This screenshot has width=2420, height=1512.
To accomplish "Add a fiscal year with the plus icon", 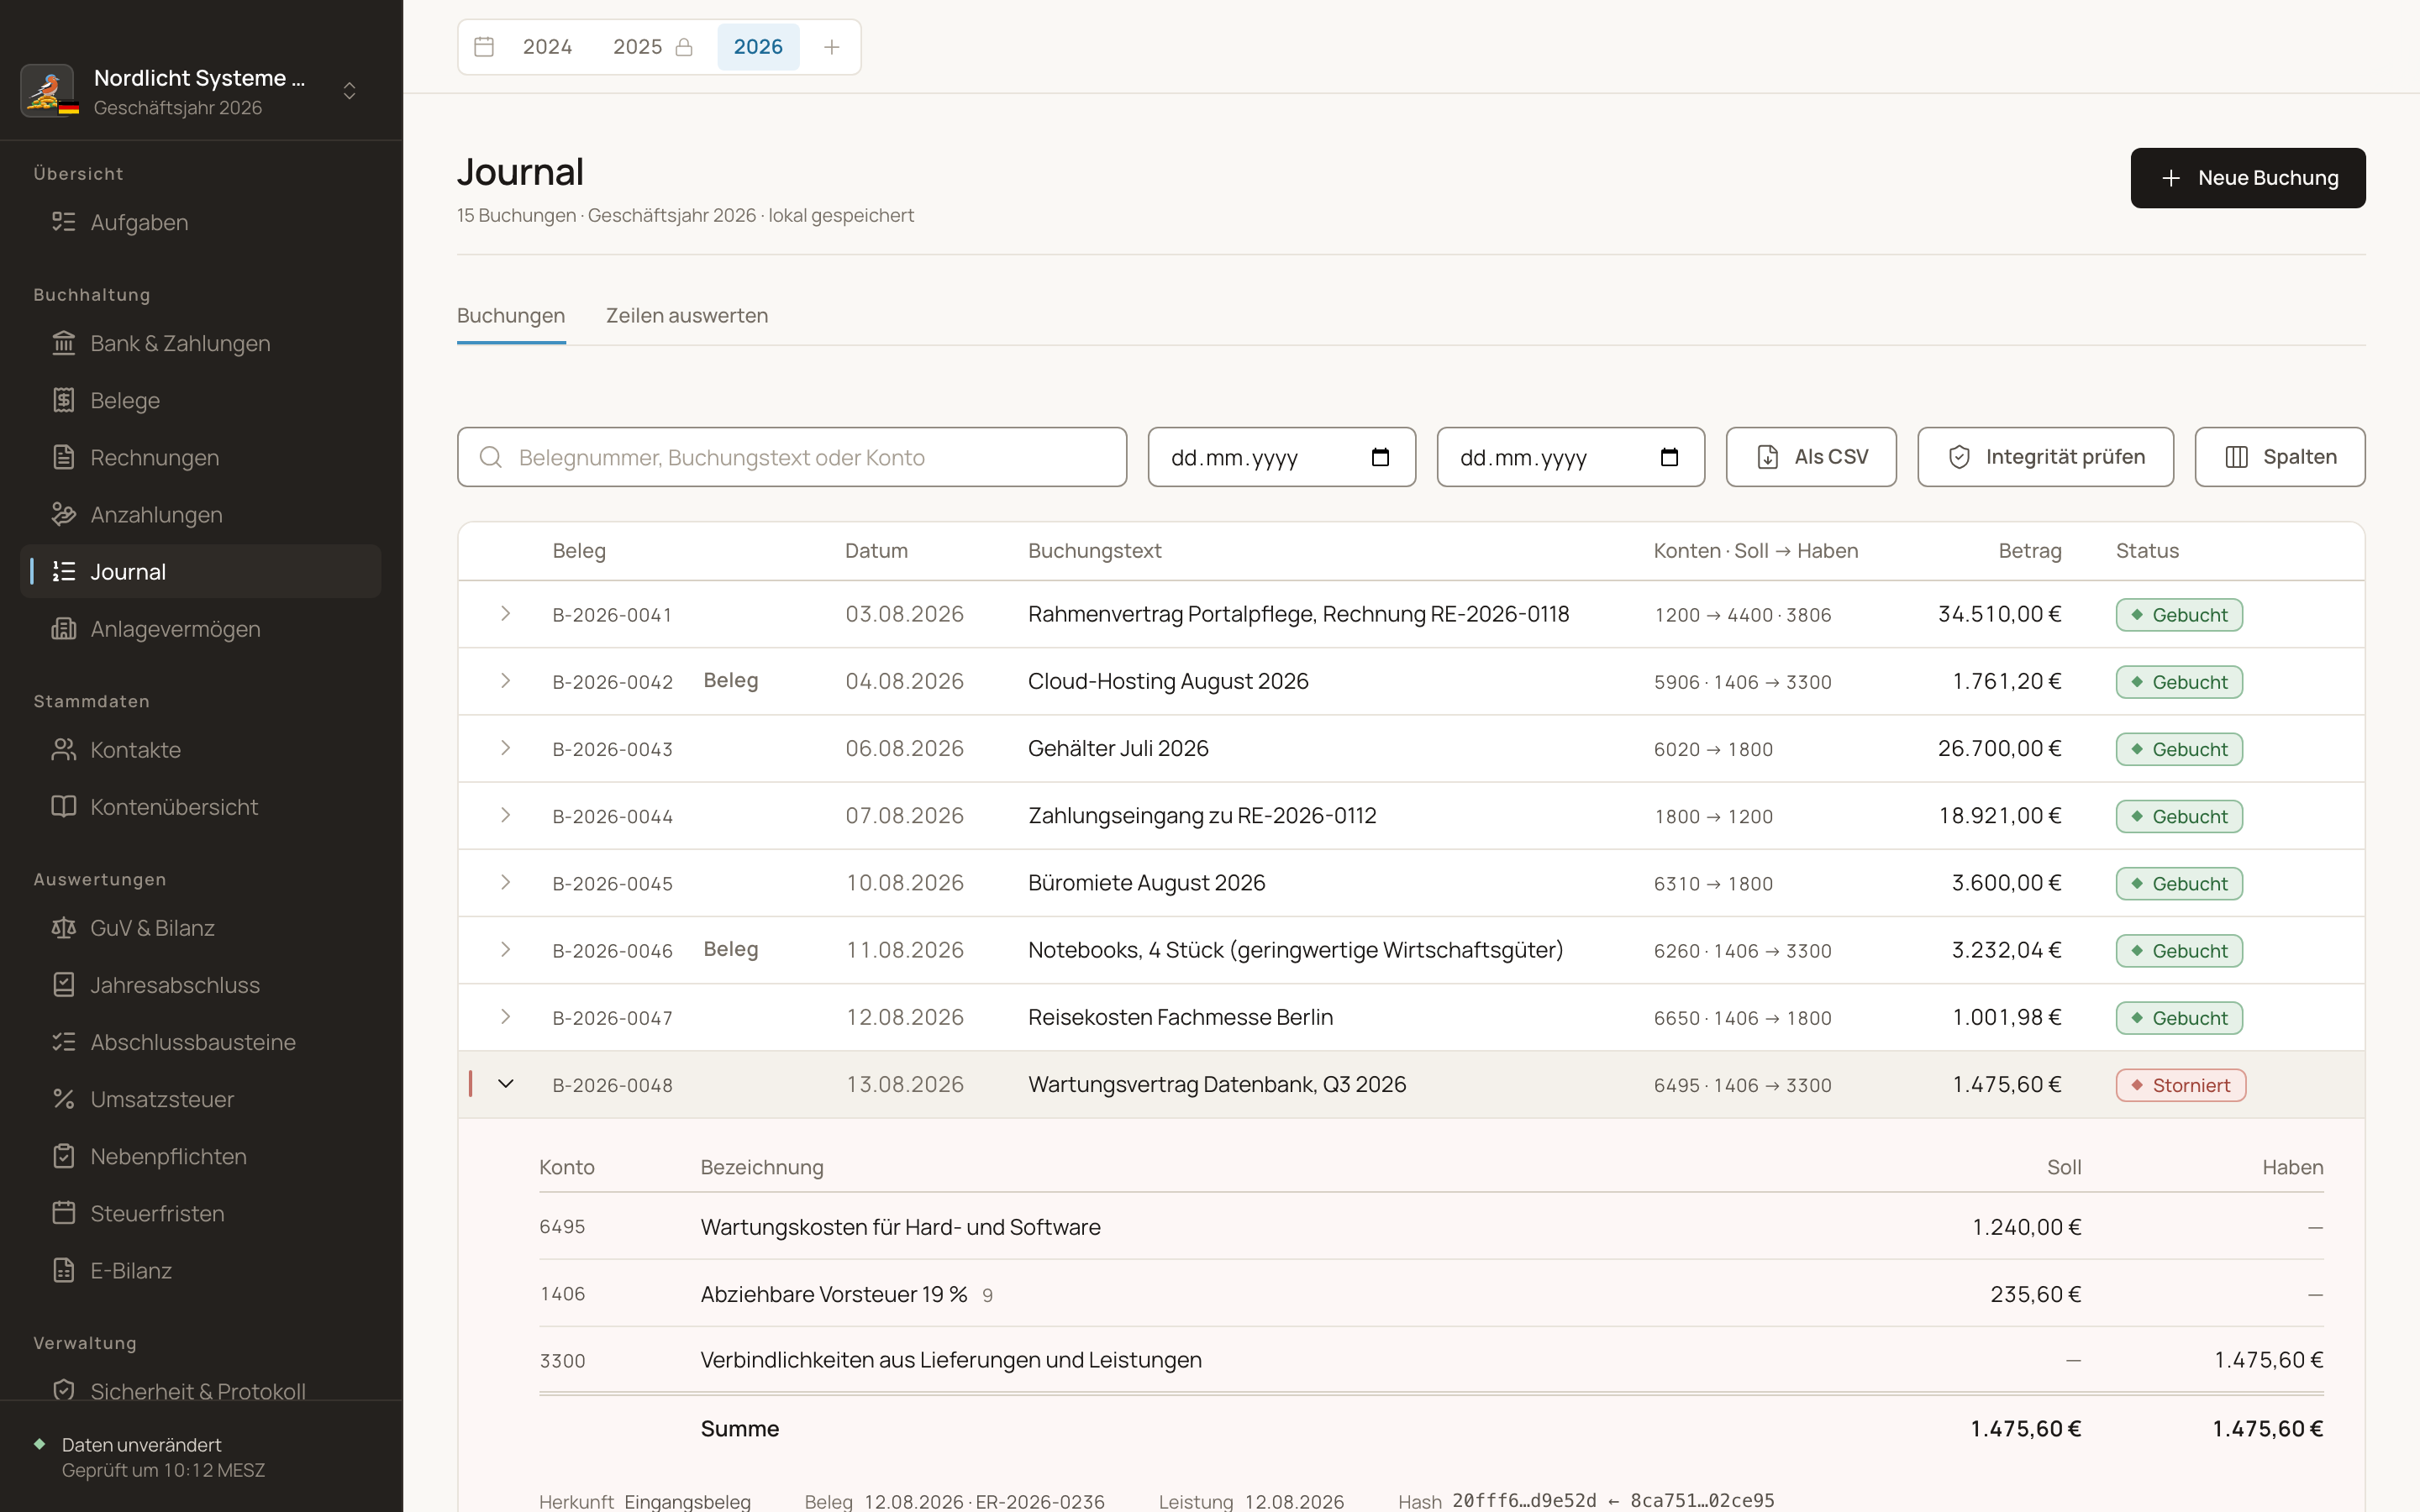I will (831, 47).
